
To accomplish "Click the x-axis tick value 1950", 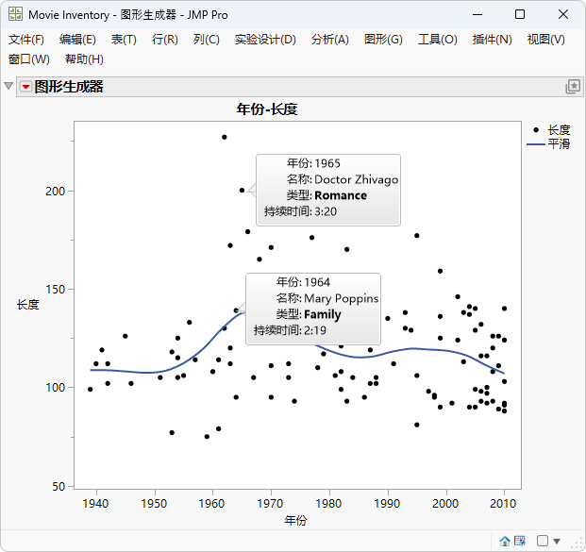I will pyautogui.click(x=154, y=504).
